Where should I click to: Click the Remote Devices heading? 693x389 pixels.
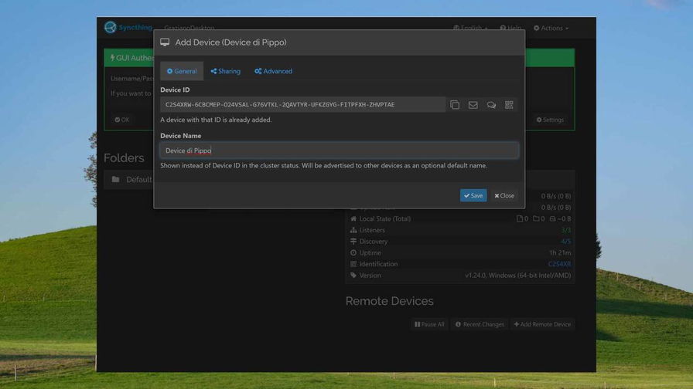(389, 301)
